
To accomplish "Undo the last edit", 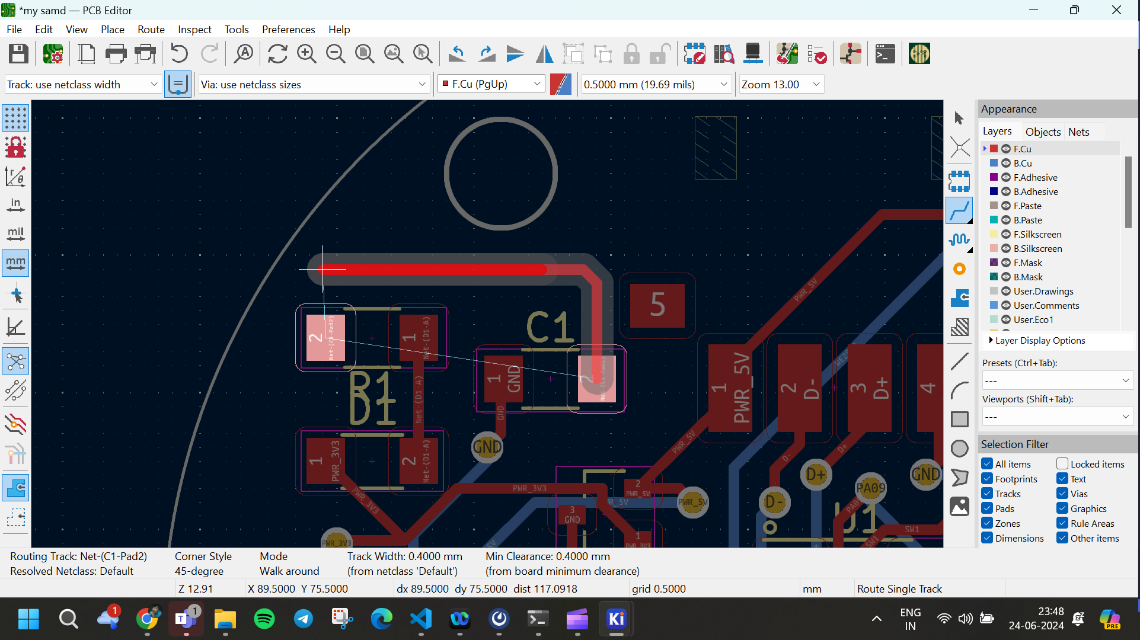I will coord(179,54).
